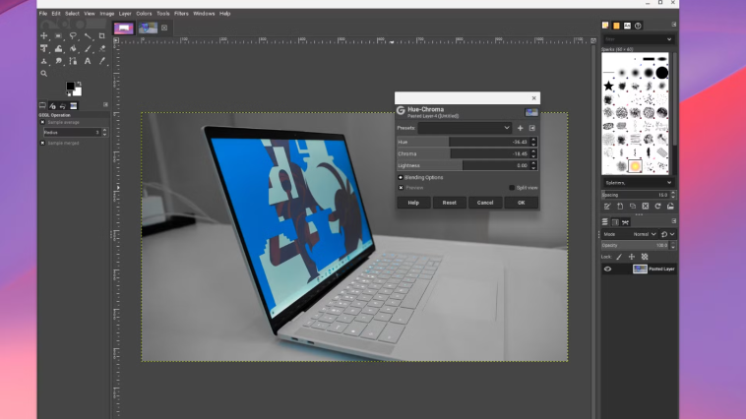This screenshot has height=419, width=746.
Task: Switch to the first image tab thumbnail
Action: [x=124, y=29]
